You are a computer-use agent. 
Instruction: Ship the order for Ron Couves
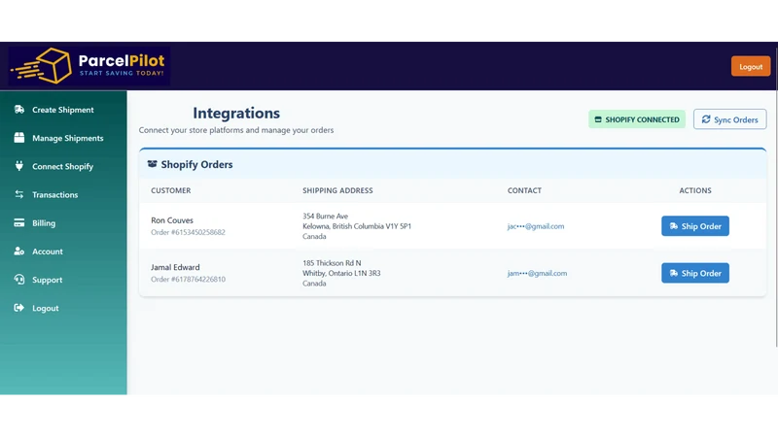(695, 226)
